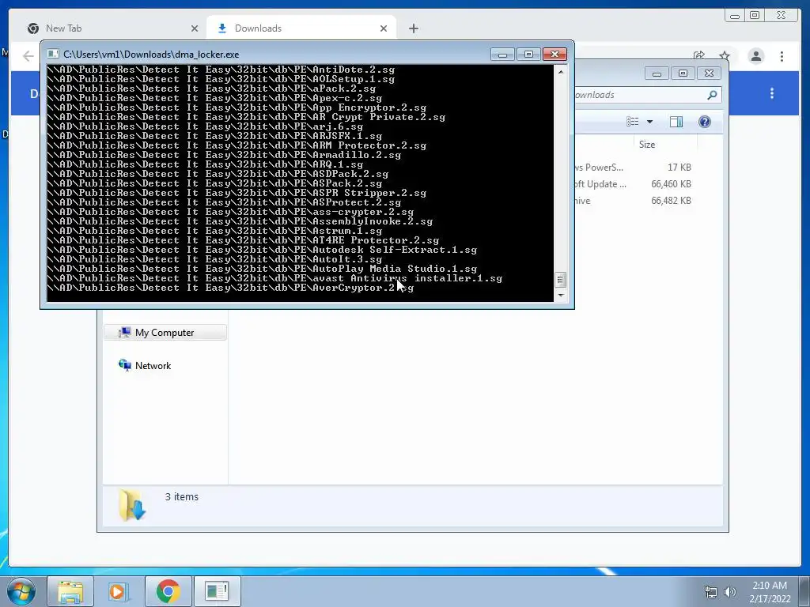Open the view options dropdown arrow in Explorer
This screenshot has width=810, height=607.
650,122
